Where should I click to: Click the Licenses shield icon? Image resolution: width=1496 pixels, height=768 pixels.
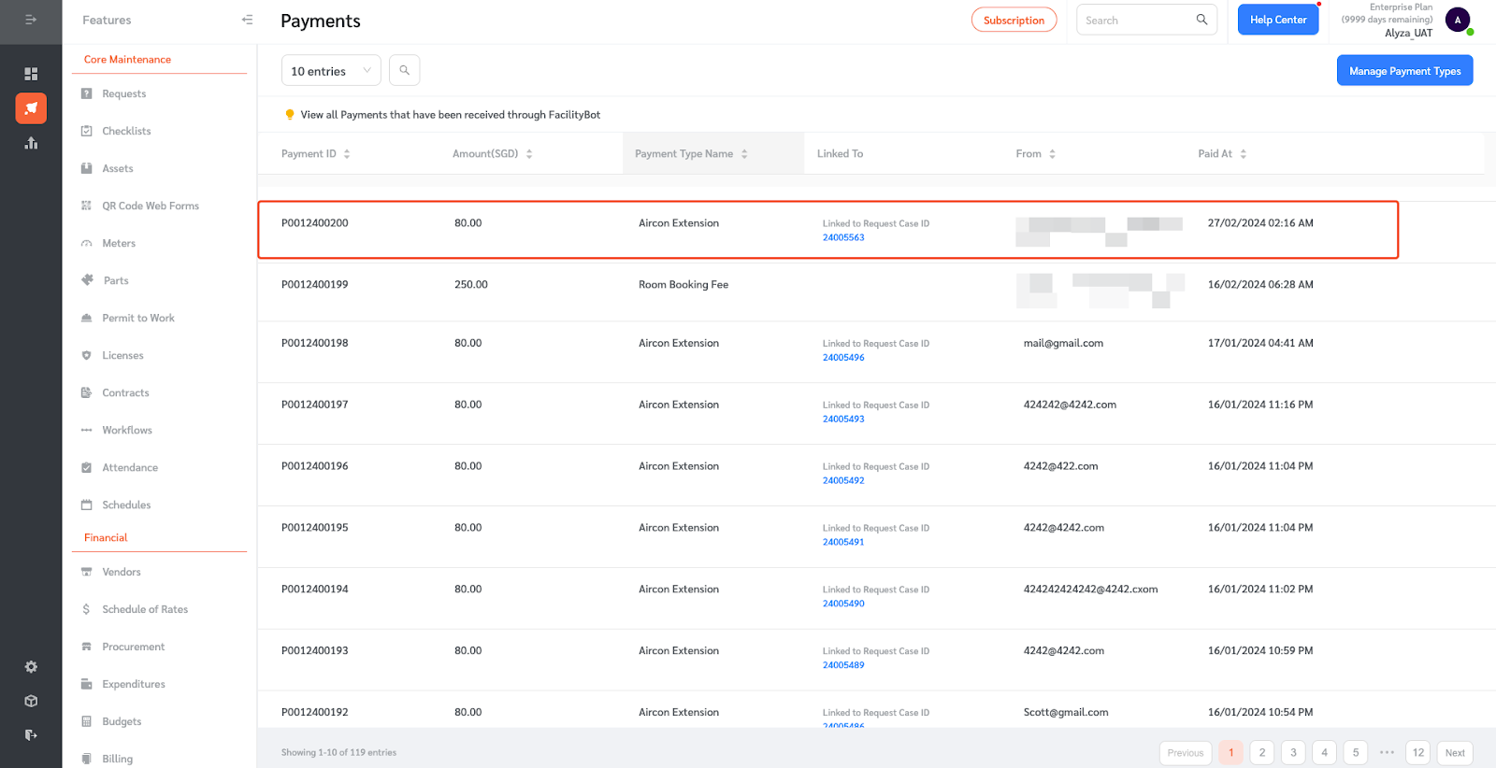[87, 355]
